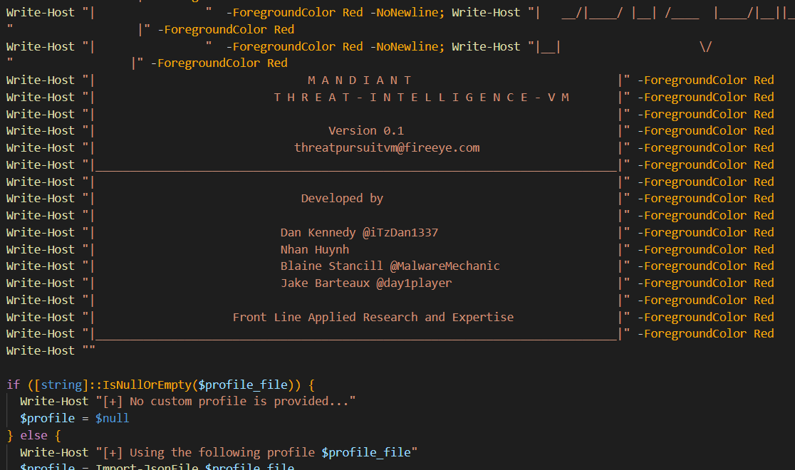Screen dimensions: 795x470
Task: Click 'Red' on the Front Line Applied Research line
Action: tap(764, 318)
